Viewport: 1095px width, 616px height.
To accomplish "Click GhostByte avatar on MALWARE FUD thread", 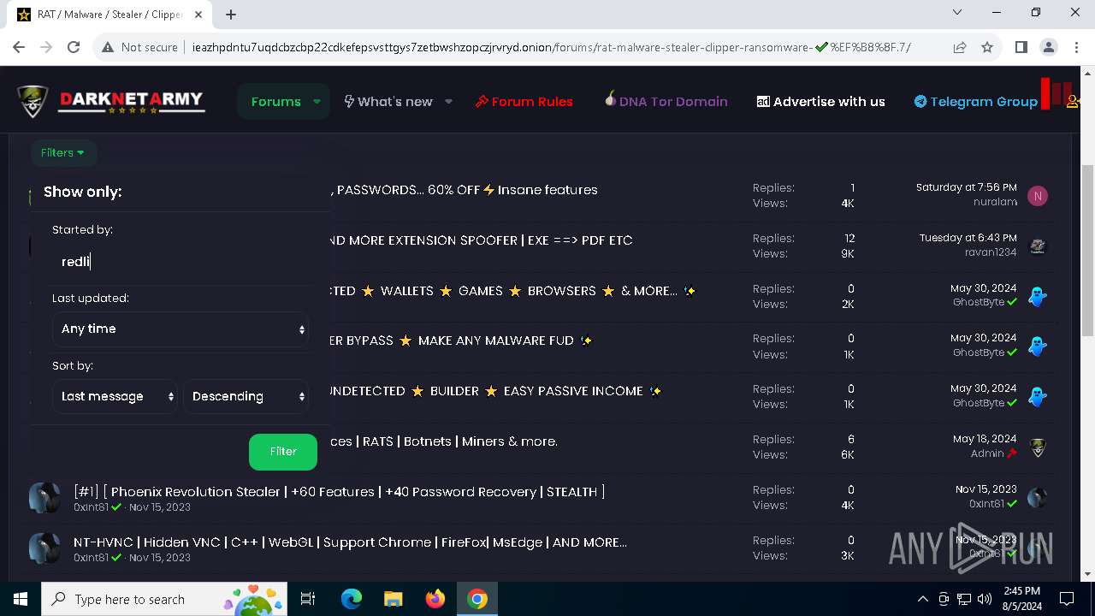I will [x=1038, y=346].
